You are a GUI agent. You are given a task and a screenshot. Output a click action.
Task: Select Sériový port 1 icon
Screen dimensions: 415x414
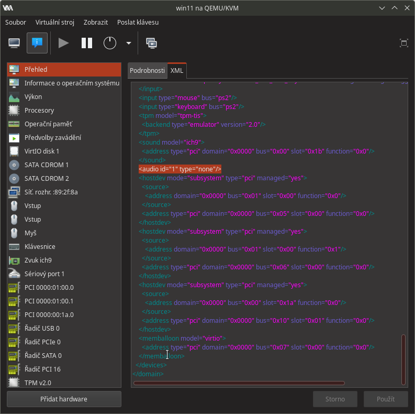[x=14, y=274]
